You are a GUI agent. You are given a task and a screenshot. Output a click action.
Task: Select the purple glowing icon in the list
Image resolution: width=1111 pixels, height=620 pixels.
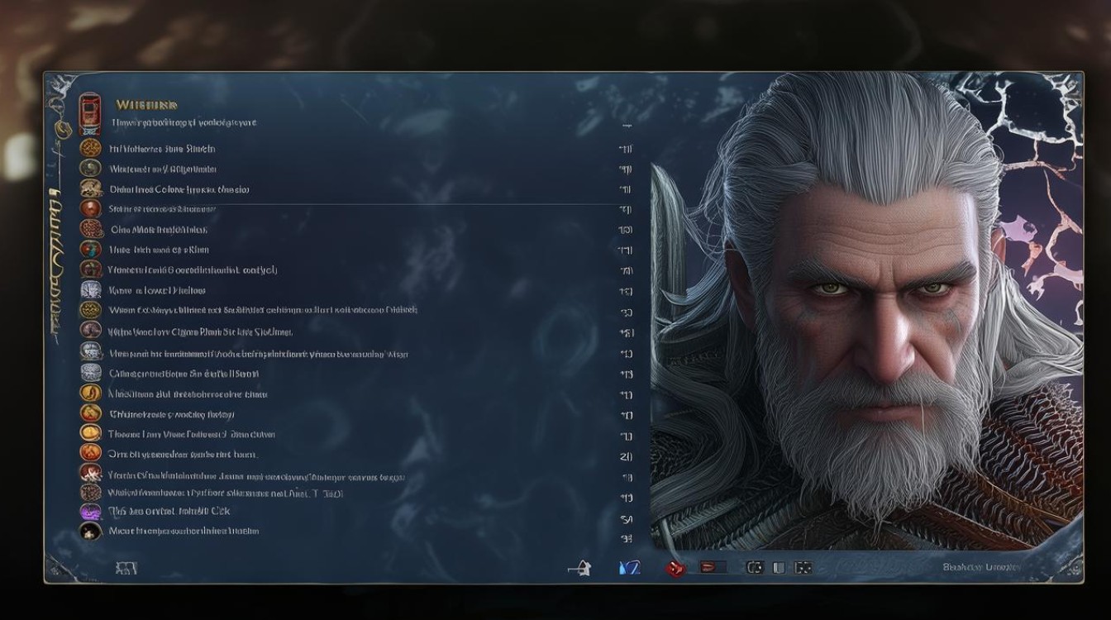(x=90, y=512)
